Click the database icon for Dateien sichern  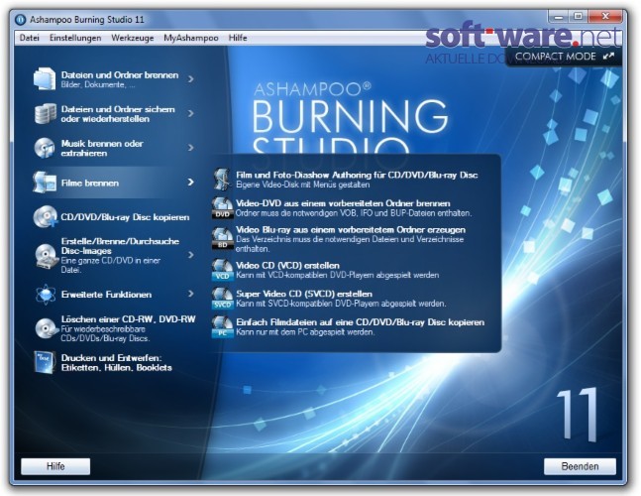(45, 113)
